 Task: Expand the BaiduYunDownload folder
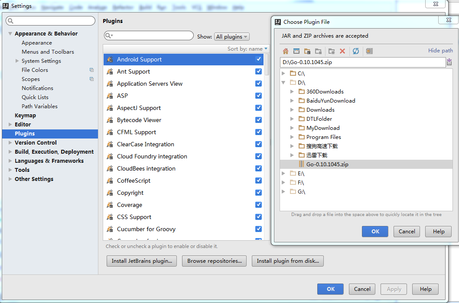coord(292,100)
